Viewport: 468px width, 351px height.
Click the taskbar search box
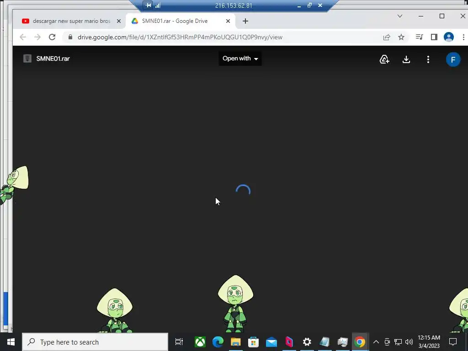click(95, 342)
